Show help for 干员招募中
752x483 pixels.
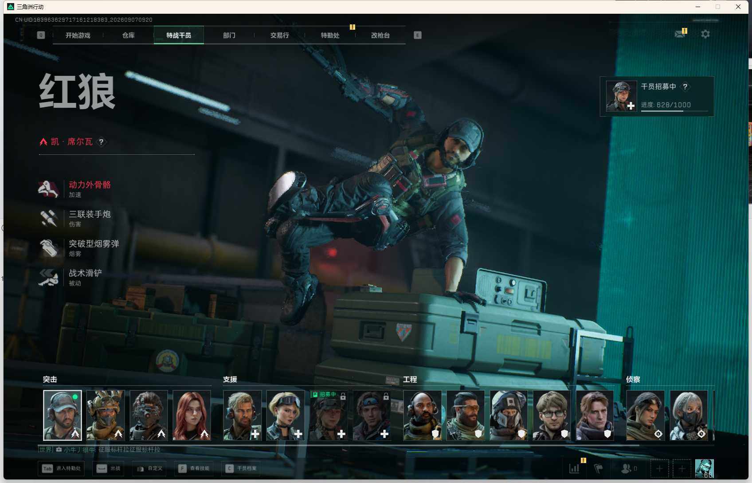tap(685, 86)
